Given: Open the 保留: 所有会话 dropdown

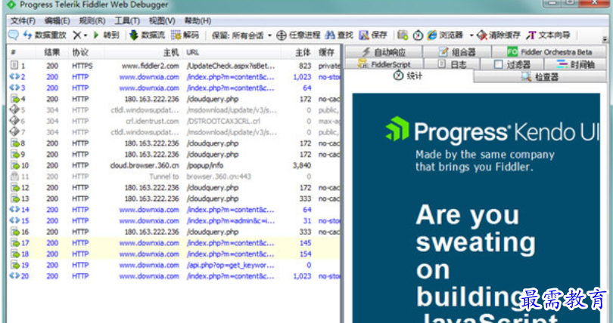Looking at the screenshot, I should [x=241, y=35].
